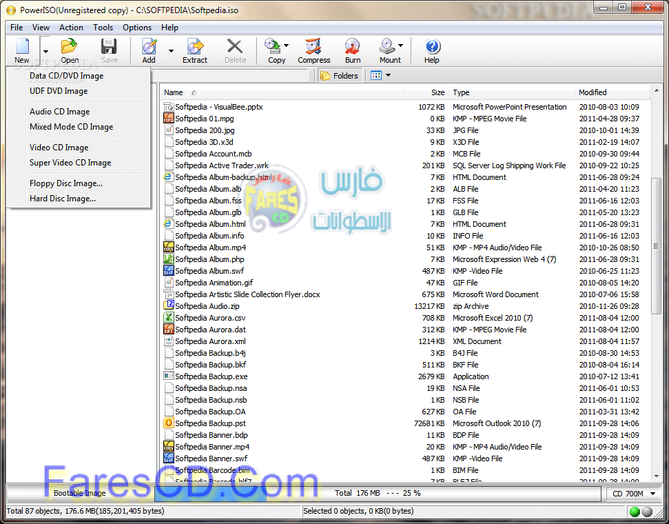Click the icon of Softpedia Backup.pst
This screenshot has width=669, height=524.
169,423
